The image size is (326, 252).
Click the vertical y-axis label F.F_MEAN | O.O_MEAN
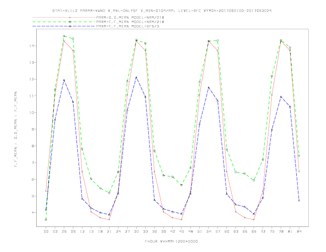point(16,129)
